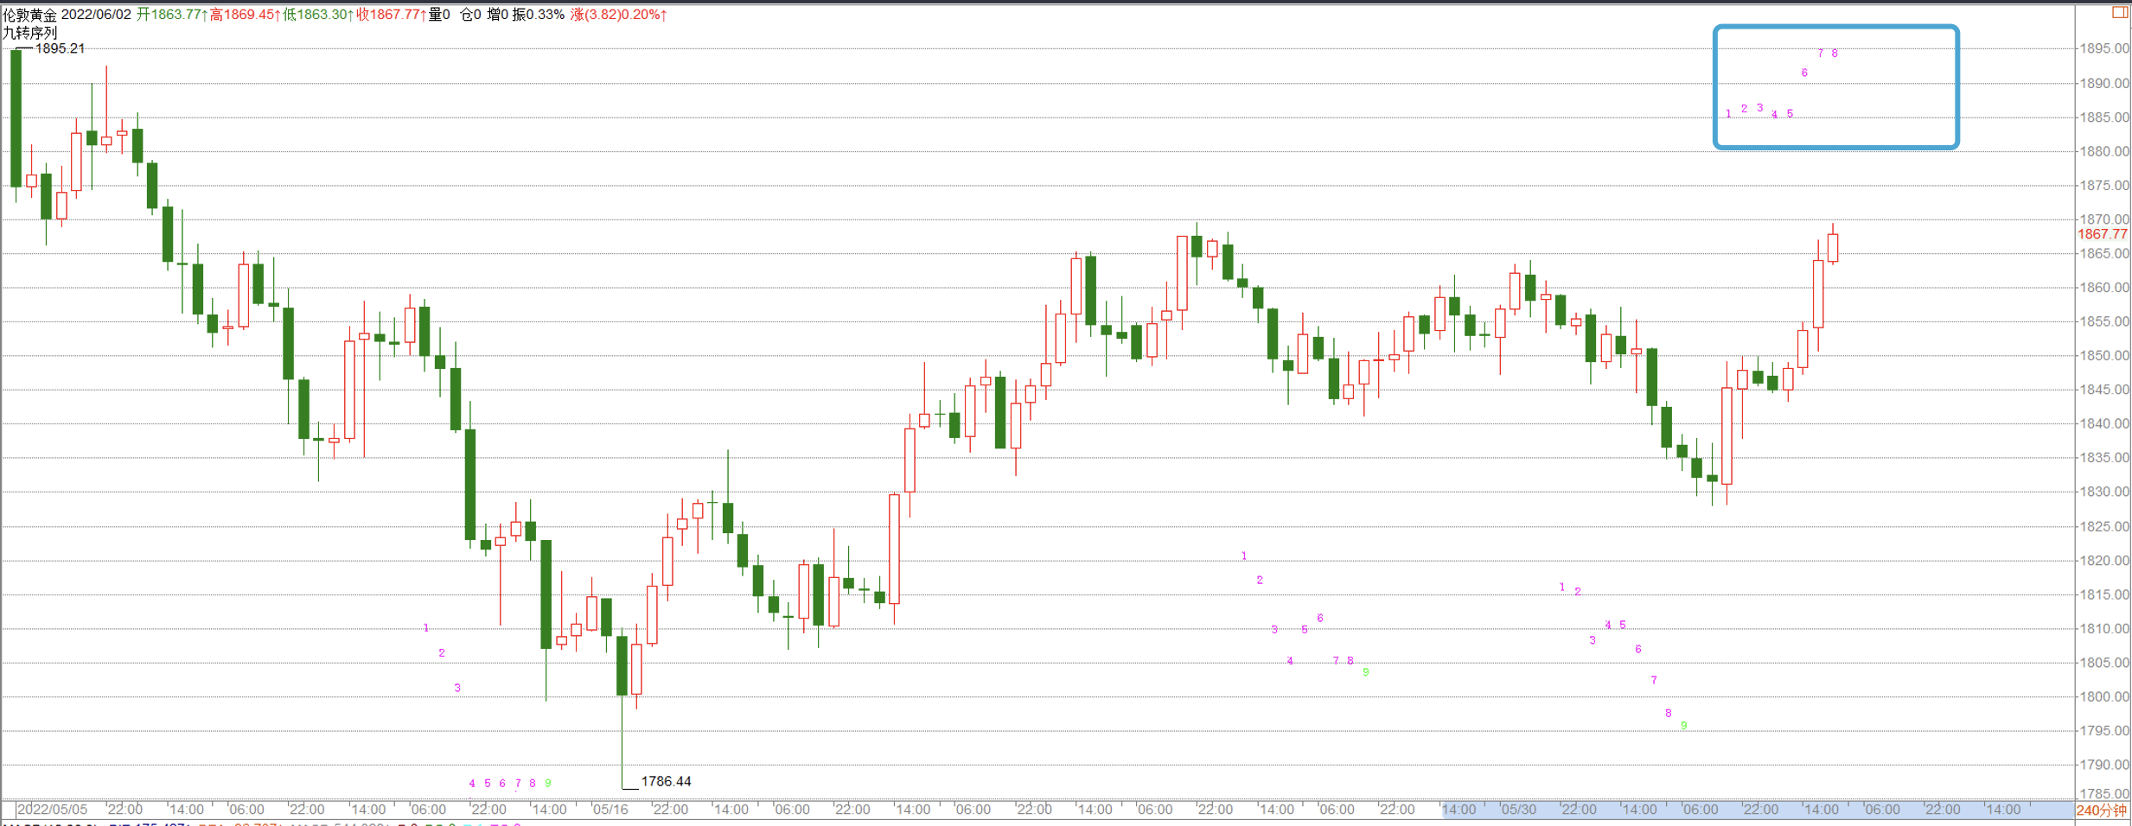Click the 2022/05/05 date on time axis
Image resolution: width=2132 pixels, height=826 pixels.
pyautogui.click(x=52, y=810)
